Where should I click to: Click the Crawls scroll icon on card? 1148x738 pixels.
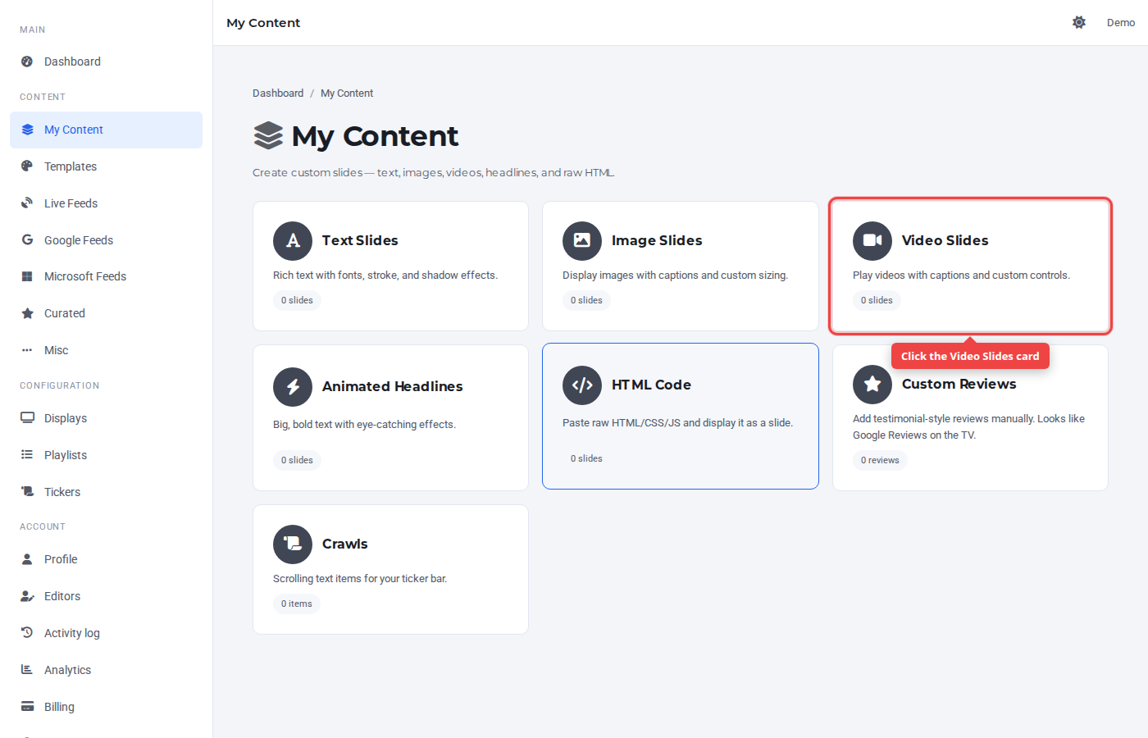(293, 544)
